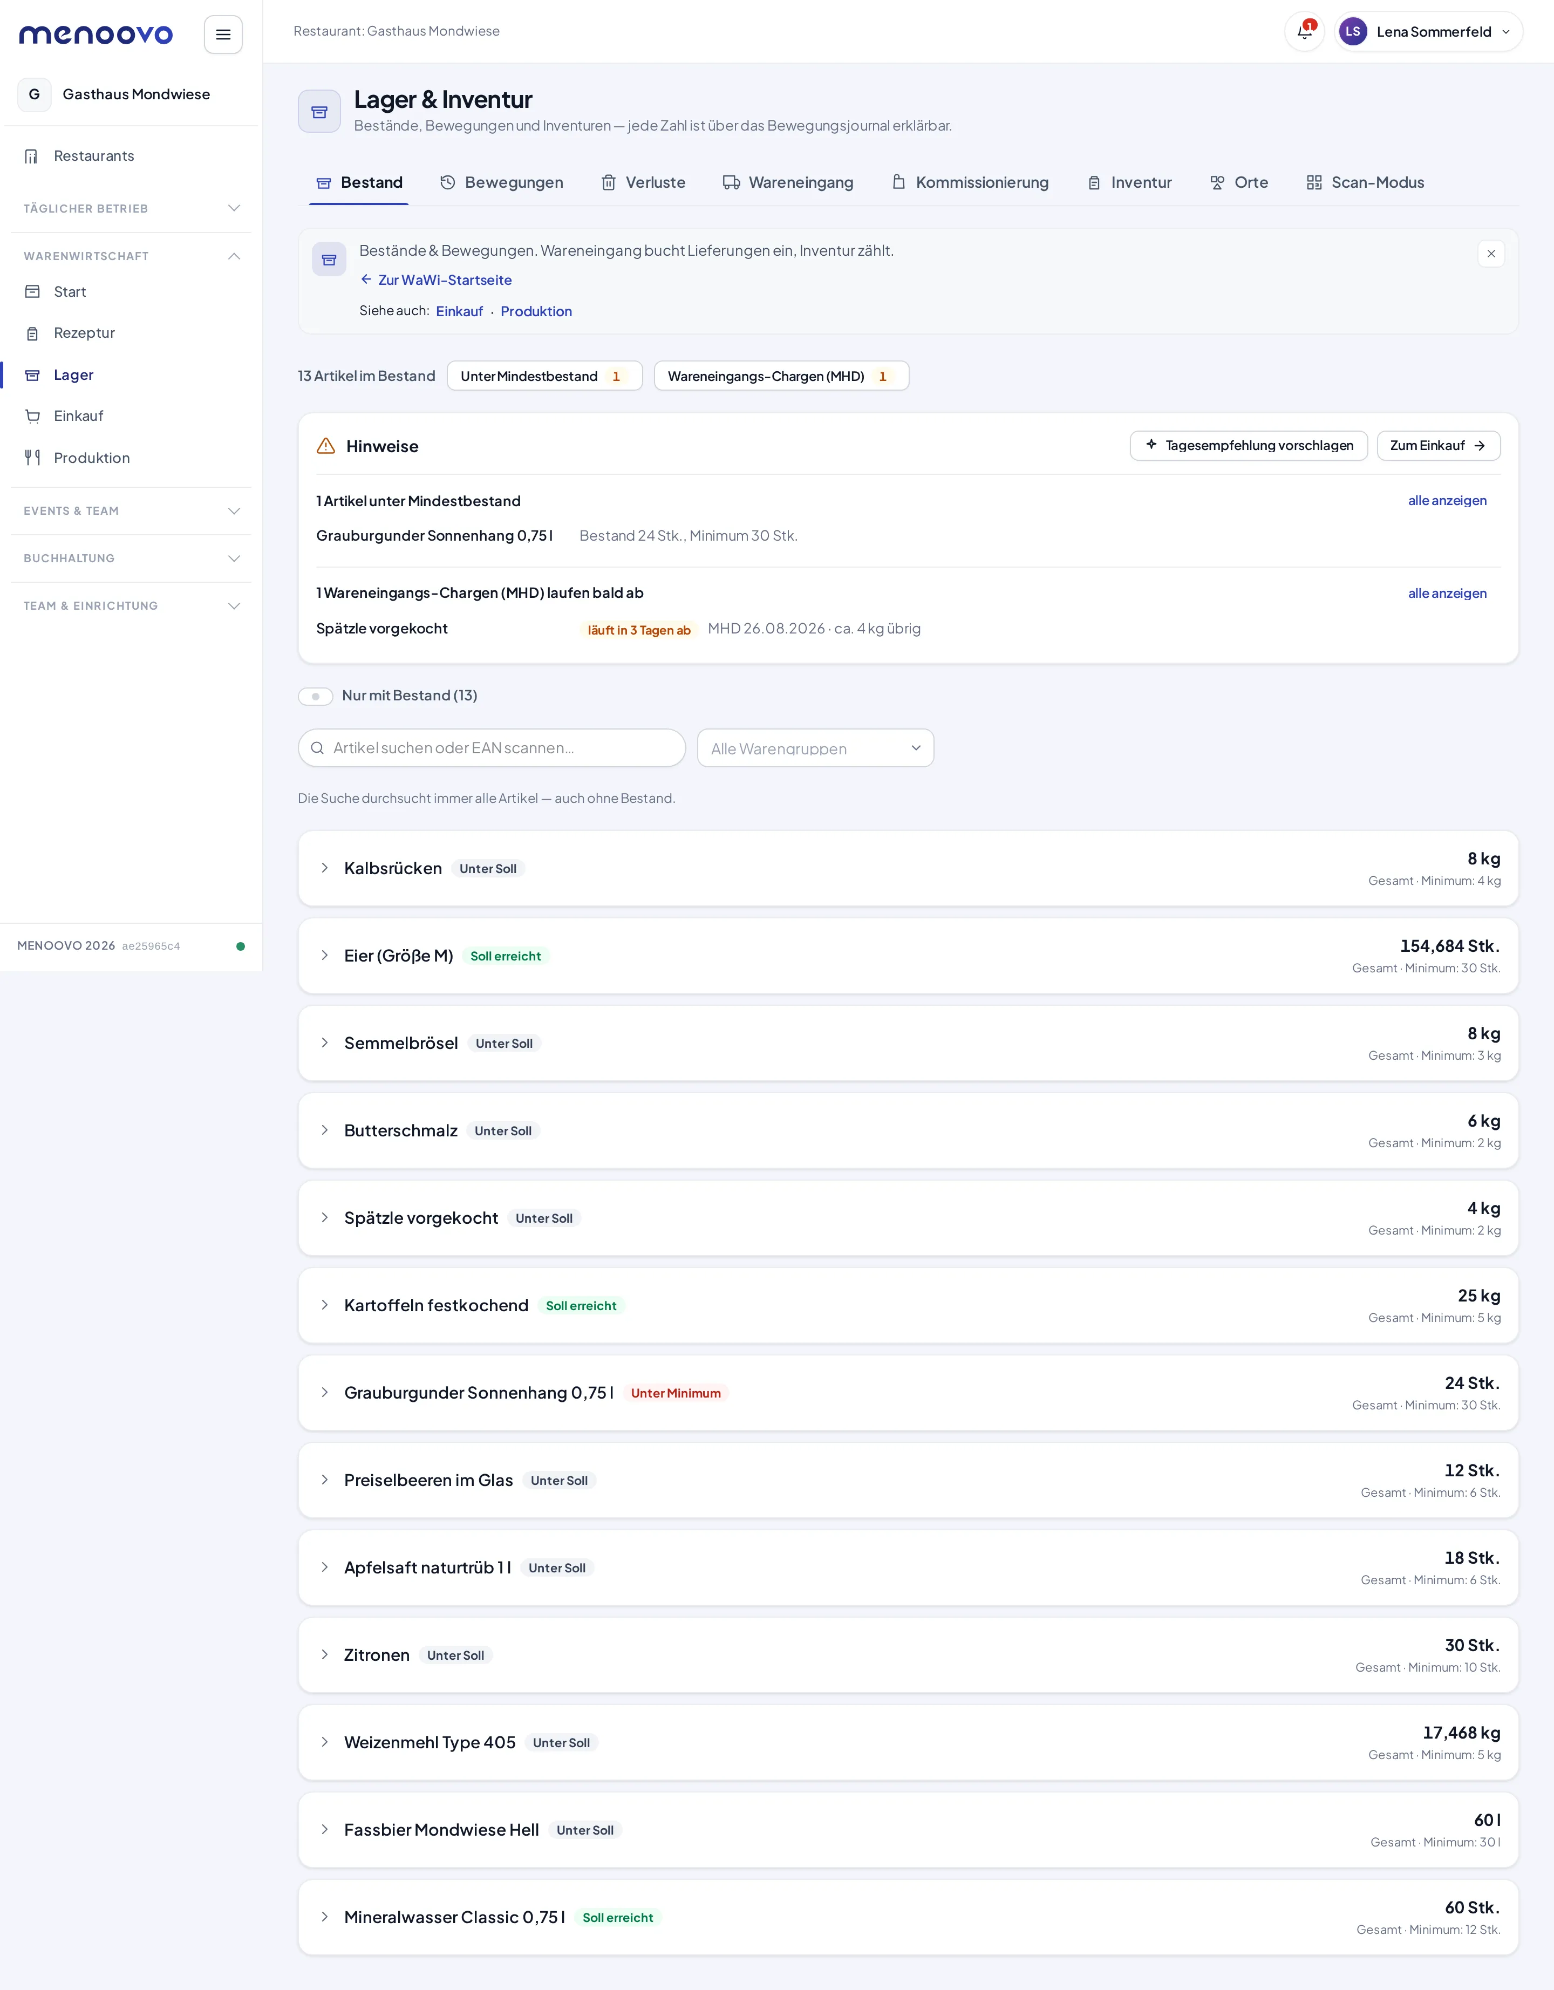This screenshot has width=1554, height=1990.
Task: Expand Grauburgunder Sonnenhang row chevron
Action: (x=324, y=1392)
